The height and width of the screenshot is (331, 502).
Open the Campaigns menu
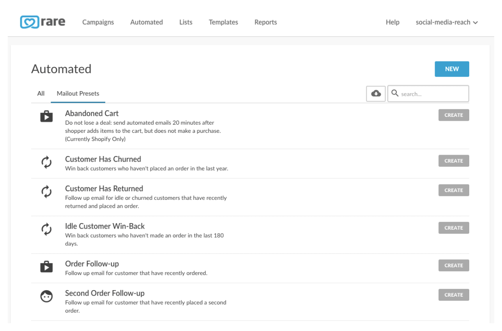[98, 22]
